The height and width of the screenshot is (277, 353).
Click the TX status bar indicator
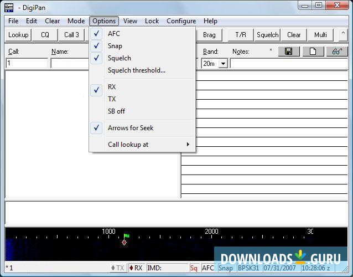click(118, 268)
